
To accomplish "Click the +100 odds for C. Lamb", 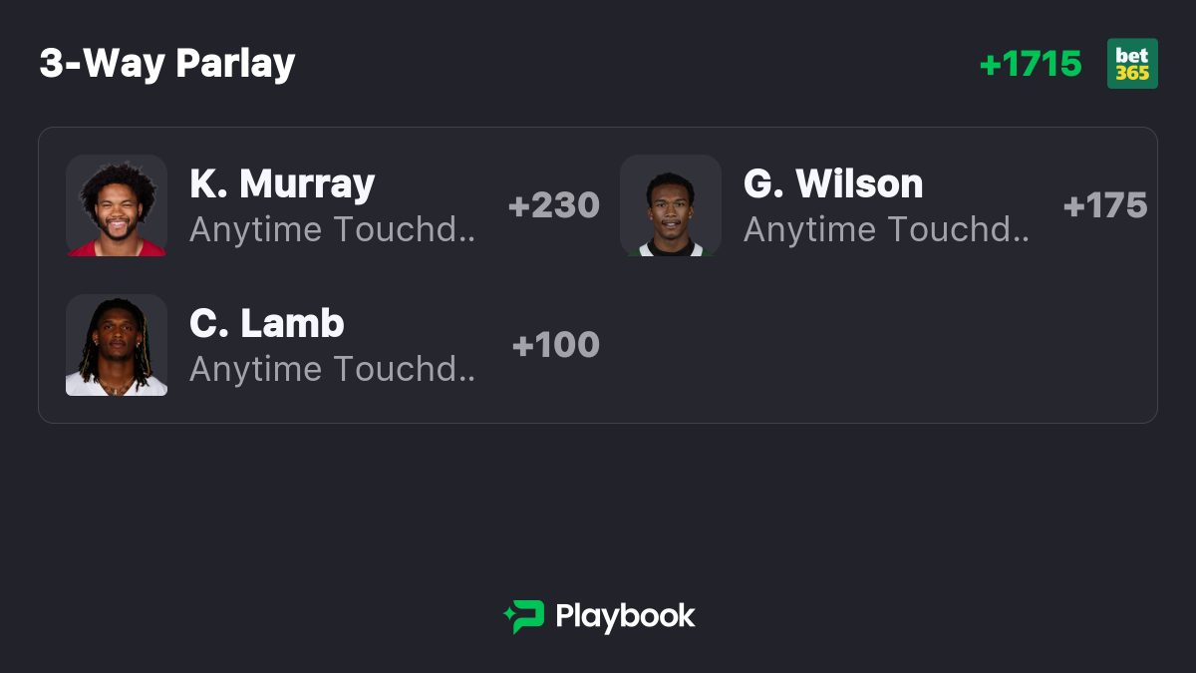I will click(556, 345).
